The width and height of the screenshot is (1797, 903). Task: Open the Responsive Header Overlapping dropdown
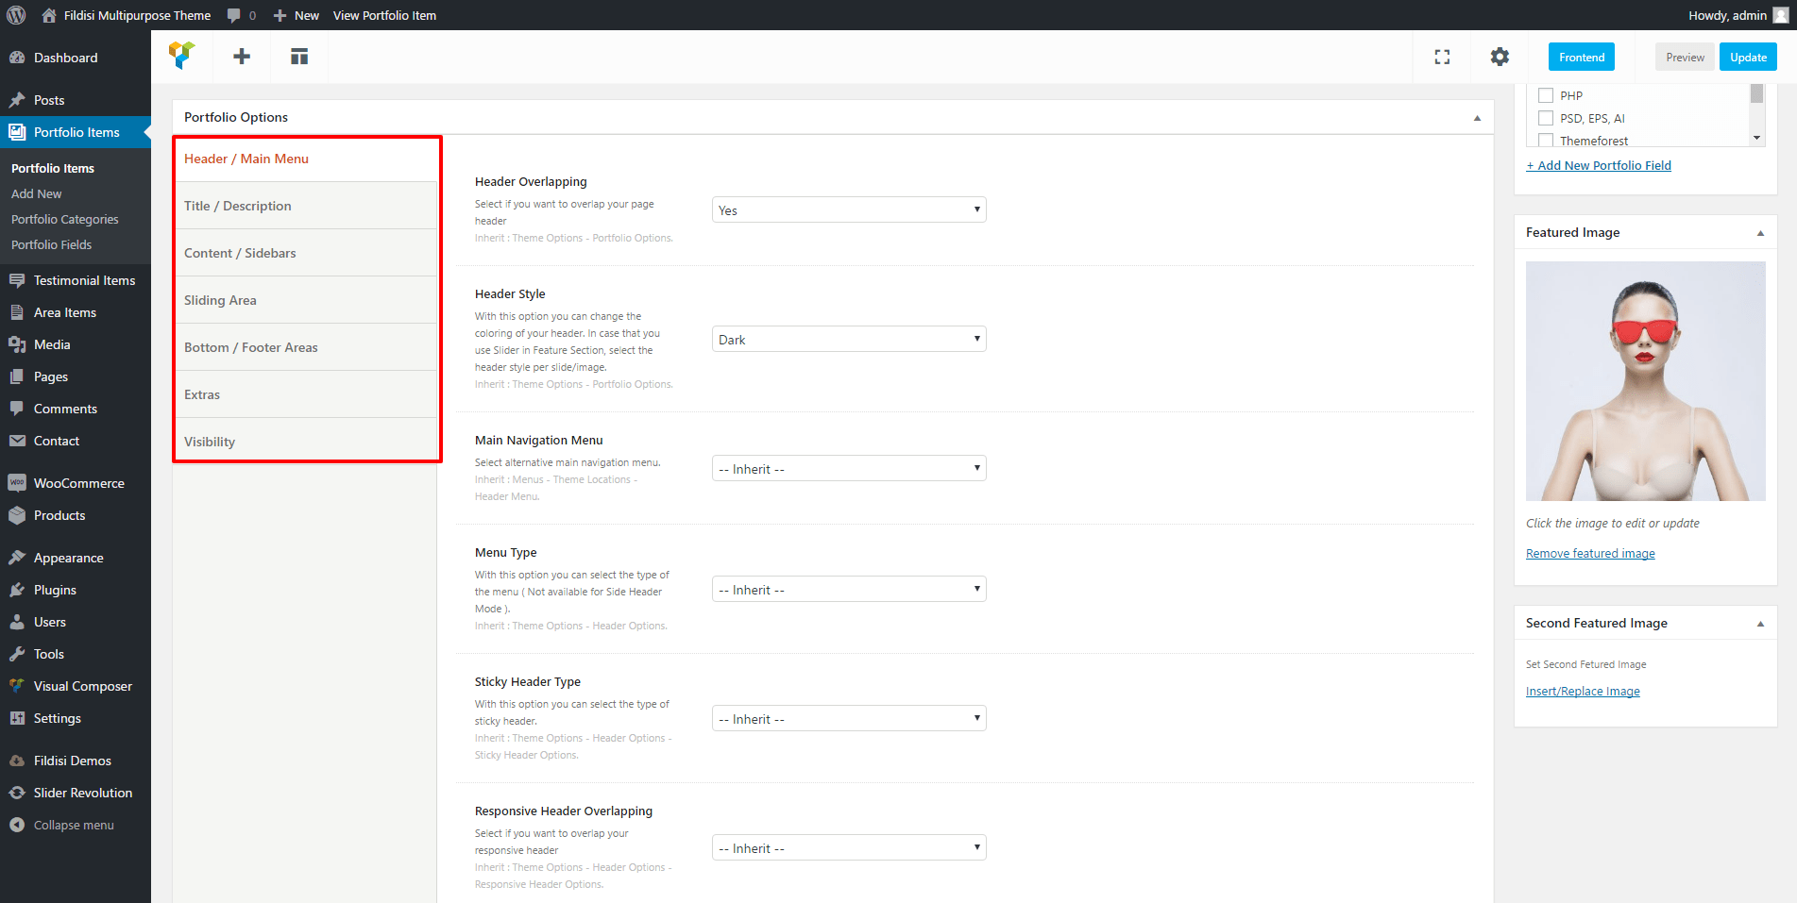click(x=849, y=847)
